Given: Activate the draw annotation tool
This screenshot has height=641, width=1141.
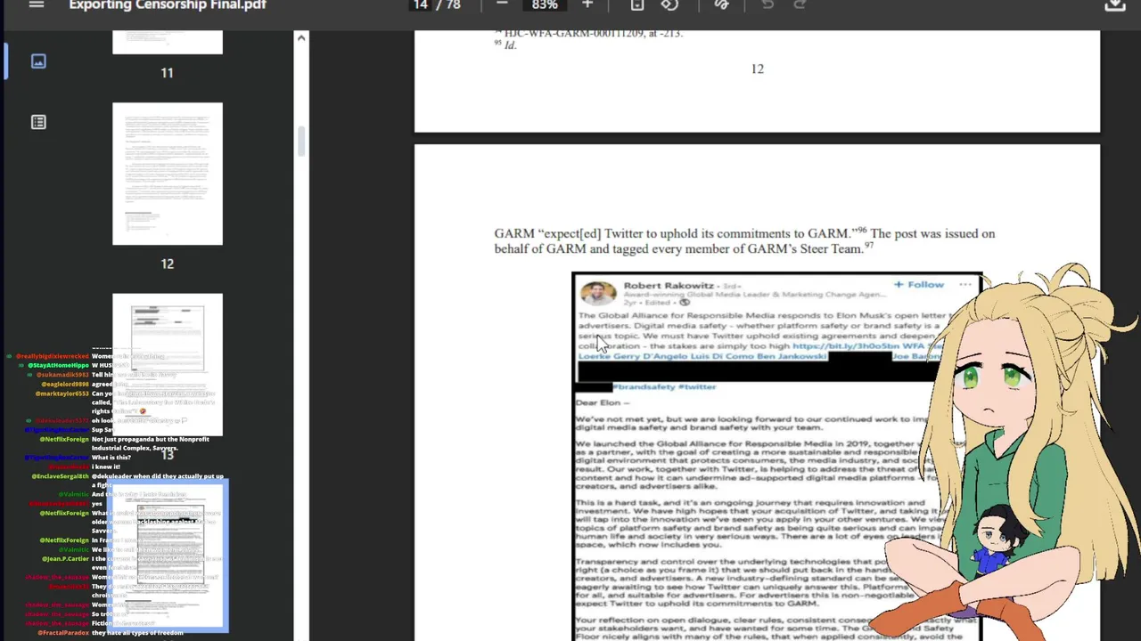Looking at the screenshot, I should click(x=721, y=4).
